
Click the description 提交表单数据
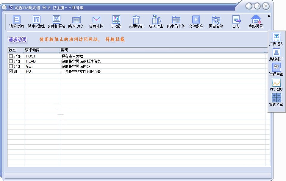[x=72, y=56]
